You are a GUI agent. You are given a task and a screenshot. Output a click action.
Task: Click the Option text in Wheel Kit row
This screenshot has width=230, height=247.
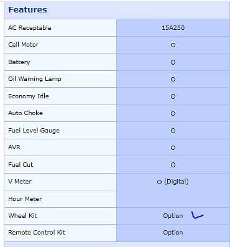click(x=173, y=216)
